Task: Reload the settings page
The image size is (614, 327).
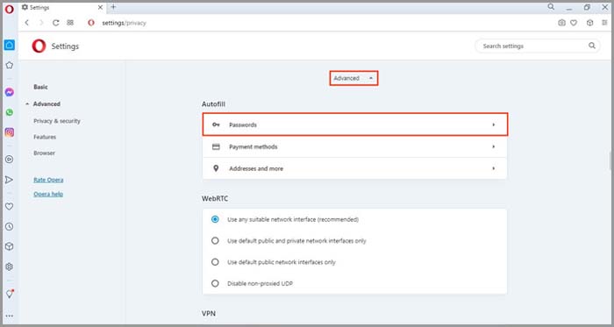Action: pos(55,23)
